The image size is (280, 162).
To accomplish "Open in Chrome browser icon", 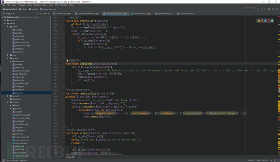I will 258,21.
